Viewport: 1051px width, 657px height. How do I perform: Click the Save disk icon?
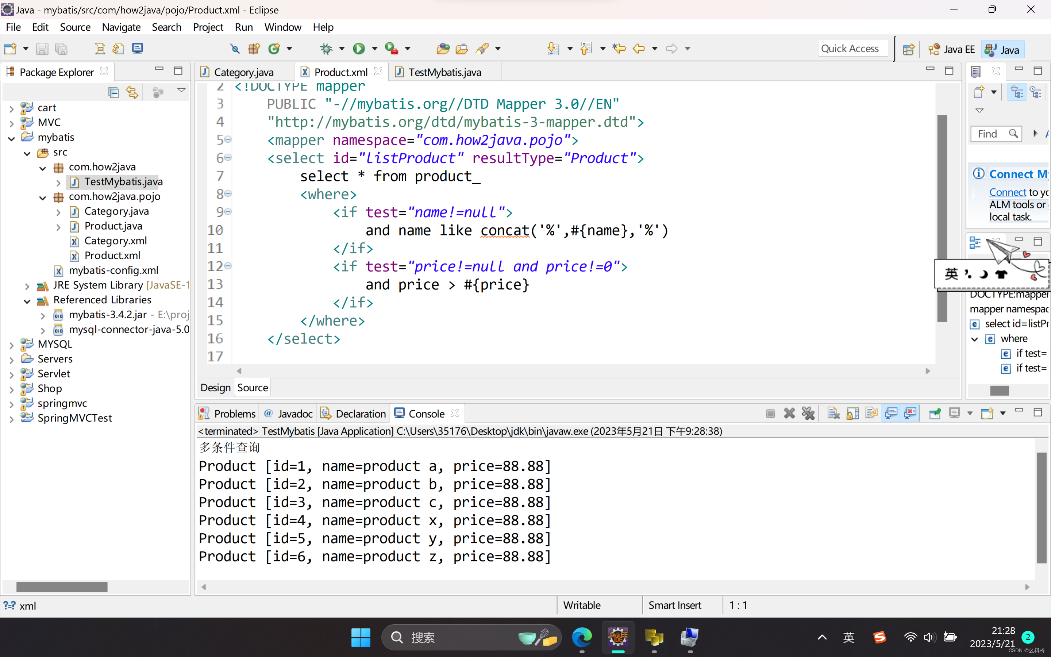(x=42, y=49)
